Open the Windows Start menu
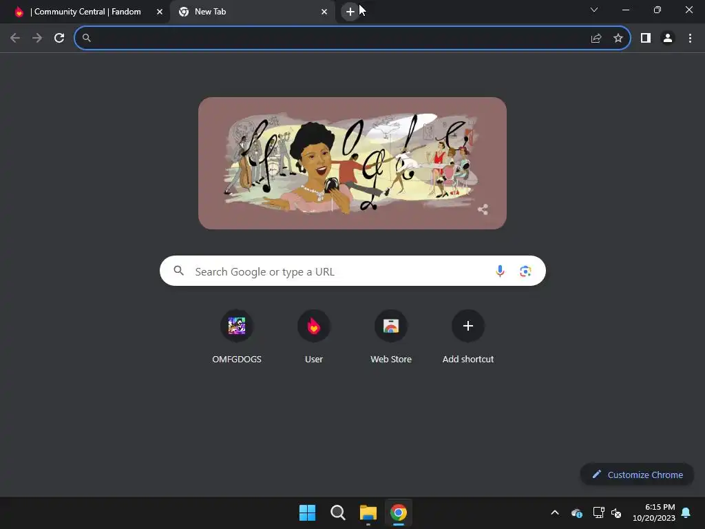The width and height of the screenshot is (705, 529). [308, 512]
